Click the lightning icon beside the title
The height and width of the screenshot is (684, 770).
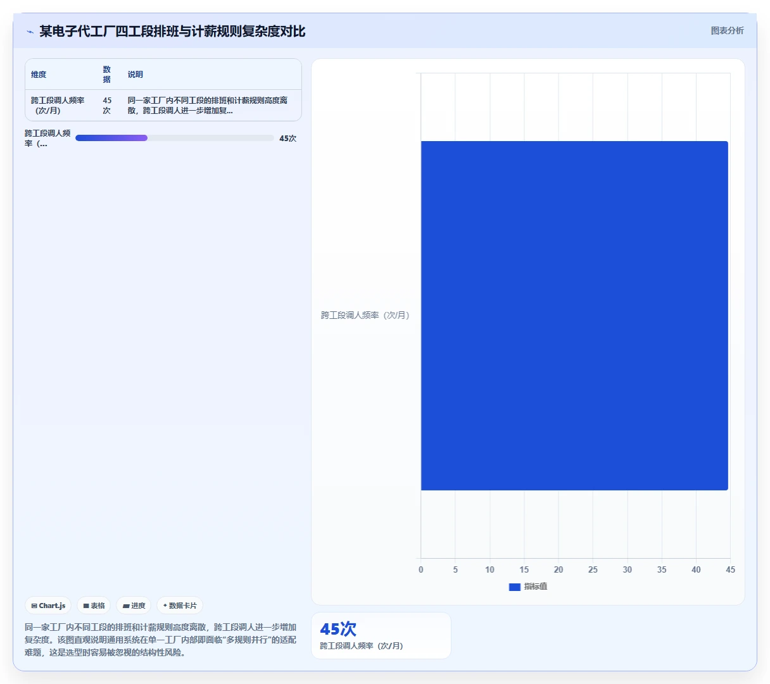pyautogui.click(x=30, y=32)
